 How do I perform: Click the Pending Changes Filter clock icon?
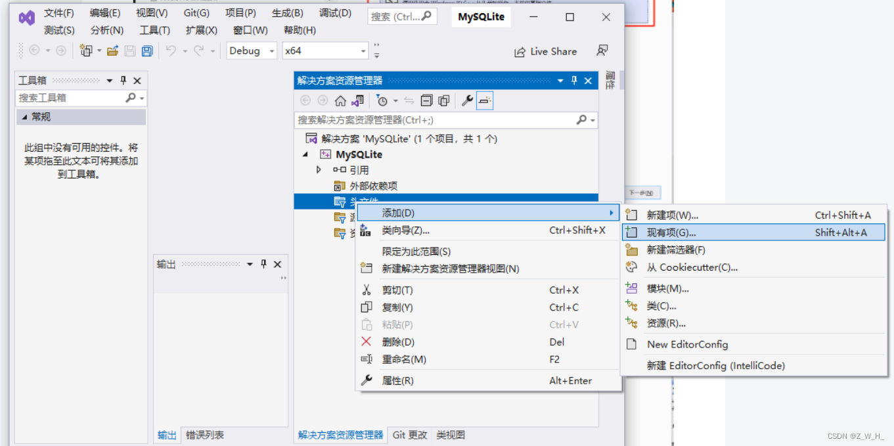pos(382,100)
